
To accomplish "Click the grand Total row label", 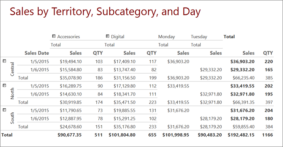I will click(7, 135).
